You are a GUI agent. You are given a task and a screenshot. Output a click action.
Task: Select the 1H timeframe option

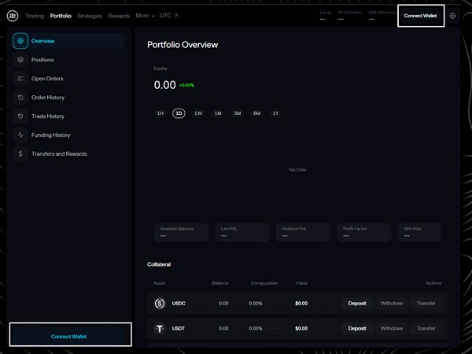(160, 113)
